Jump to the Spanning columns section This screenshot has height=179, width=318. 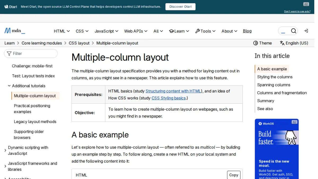274,85
